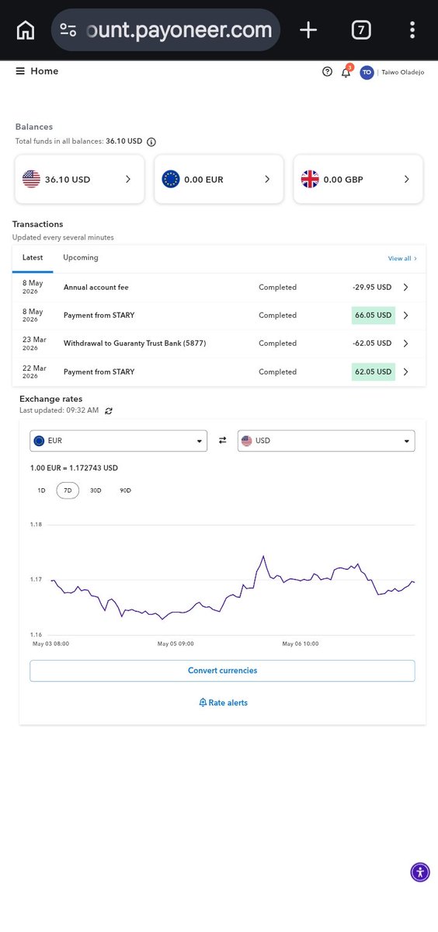Screen dimensions: 438x932
Task: Click the Taiwo Oladejo account name
Action: tap(403, 72)
